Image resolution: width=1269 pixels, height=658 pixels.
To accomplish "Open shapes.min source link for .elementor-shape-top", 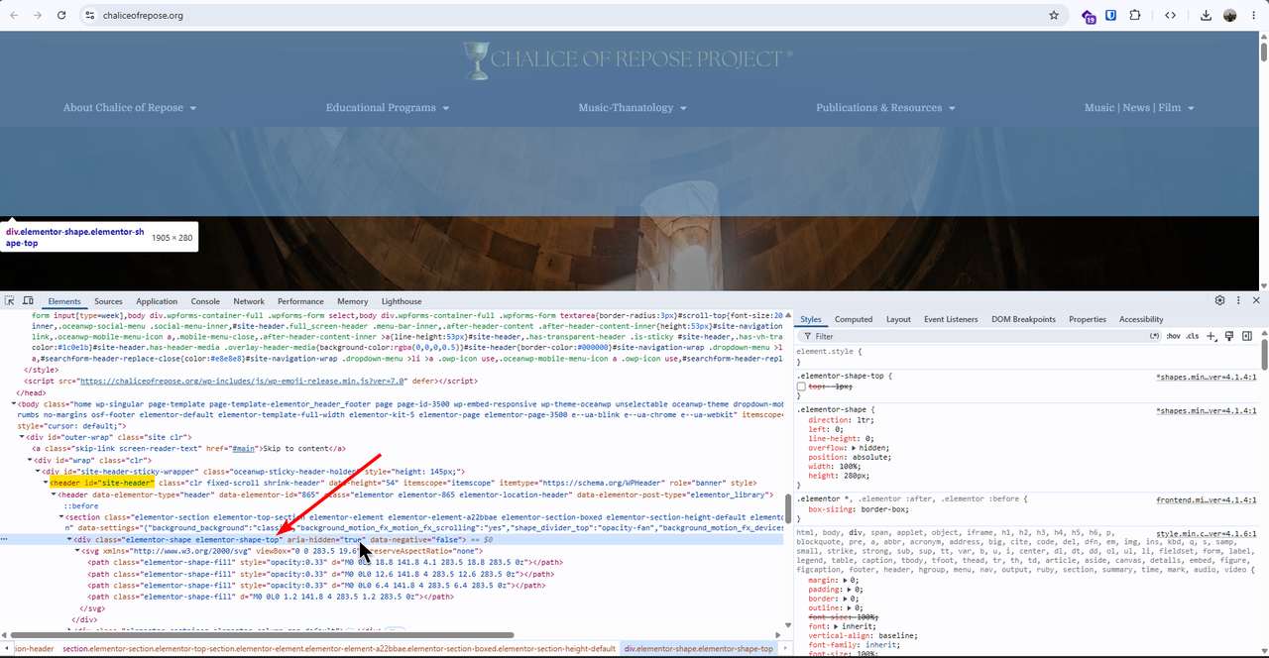I will [1207, 378].
